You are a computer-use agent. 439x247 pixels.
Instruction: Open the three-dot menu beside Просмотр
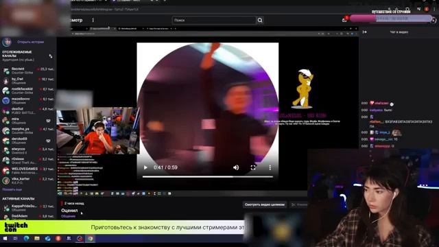(93, 20)
